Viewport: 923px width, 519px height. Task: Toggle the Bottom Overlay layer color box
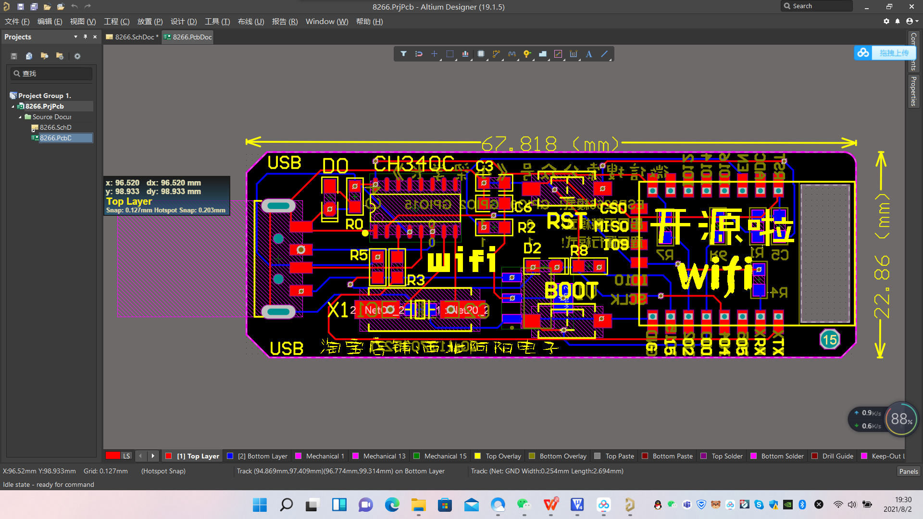[x=532, y=456]
